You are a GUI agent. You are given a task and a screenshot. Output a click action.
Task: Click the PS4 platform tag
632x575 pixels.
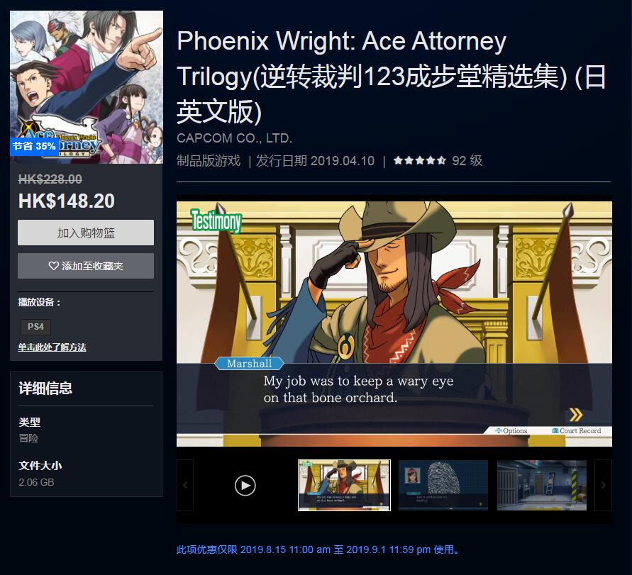[x=36, y=327]
